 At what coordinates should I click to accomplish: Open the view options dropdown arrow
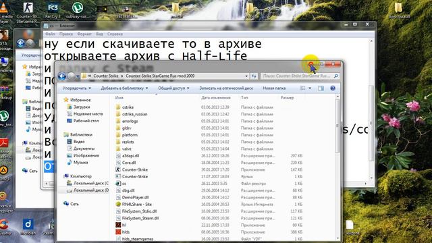pyautogui.click(x=310, y=88)
